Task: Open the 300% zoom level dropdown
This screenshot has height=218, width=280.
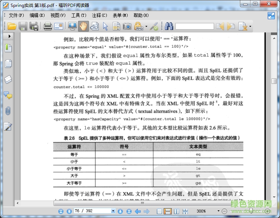Action: pos(218,211)
